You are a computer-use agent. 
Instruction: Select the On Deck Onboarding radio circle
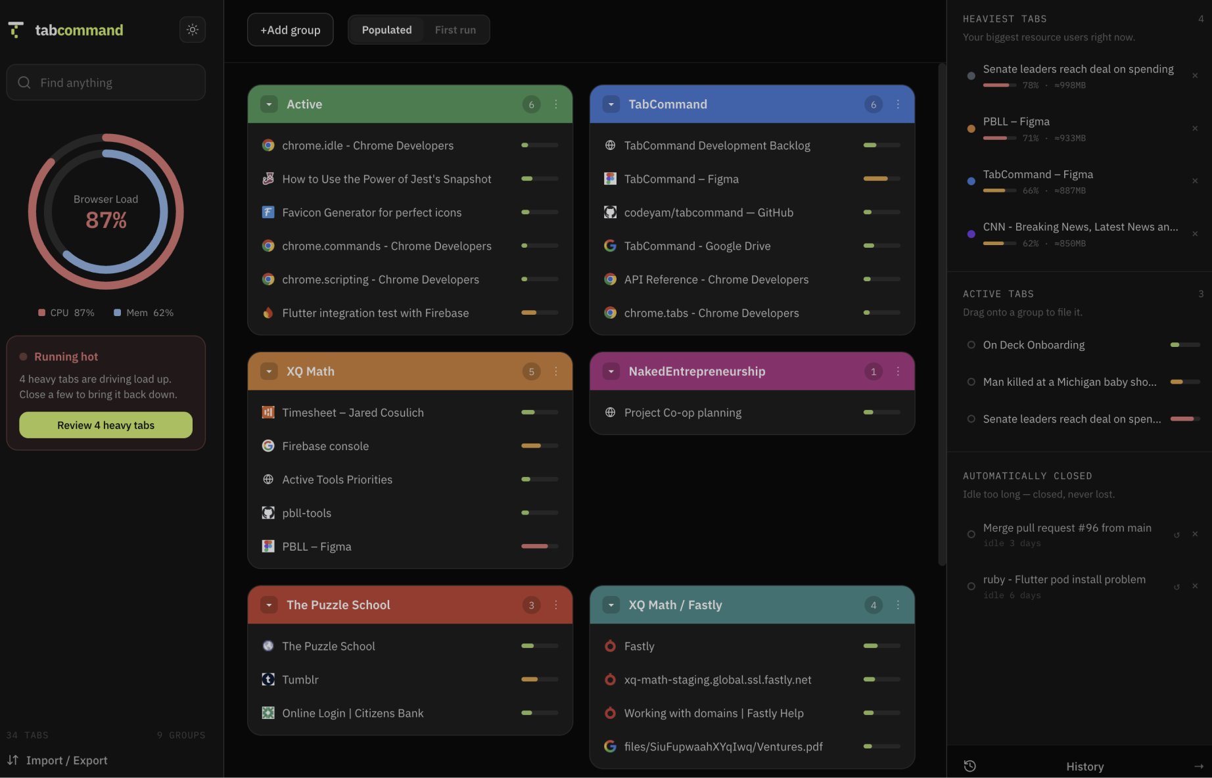(971, 345)
